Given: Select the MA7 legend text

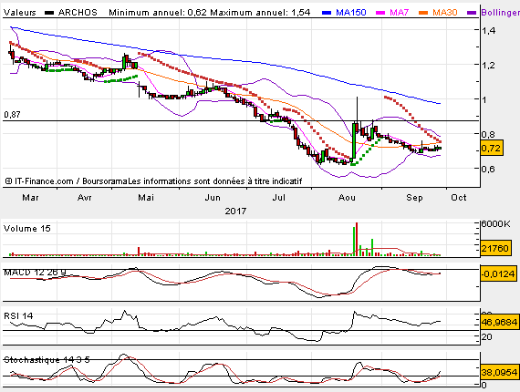Looking at the screenshot, I should 399,13.
